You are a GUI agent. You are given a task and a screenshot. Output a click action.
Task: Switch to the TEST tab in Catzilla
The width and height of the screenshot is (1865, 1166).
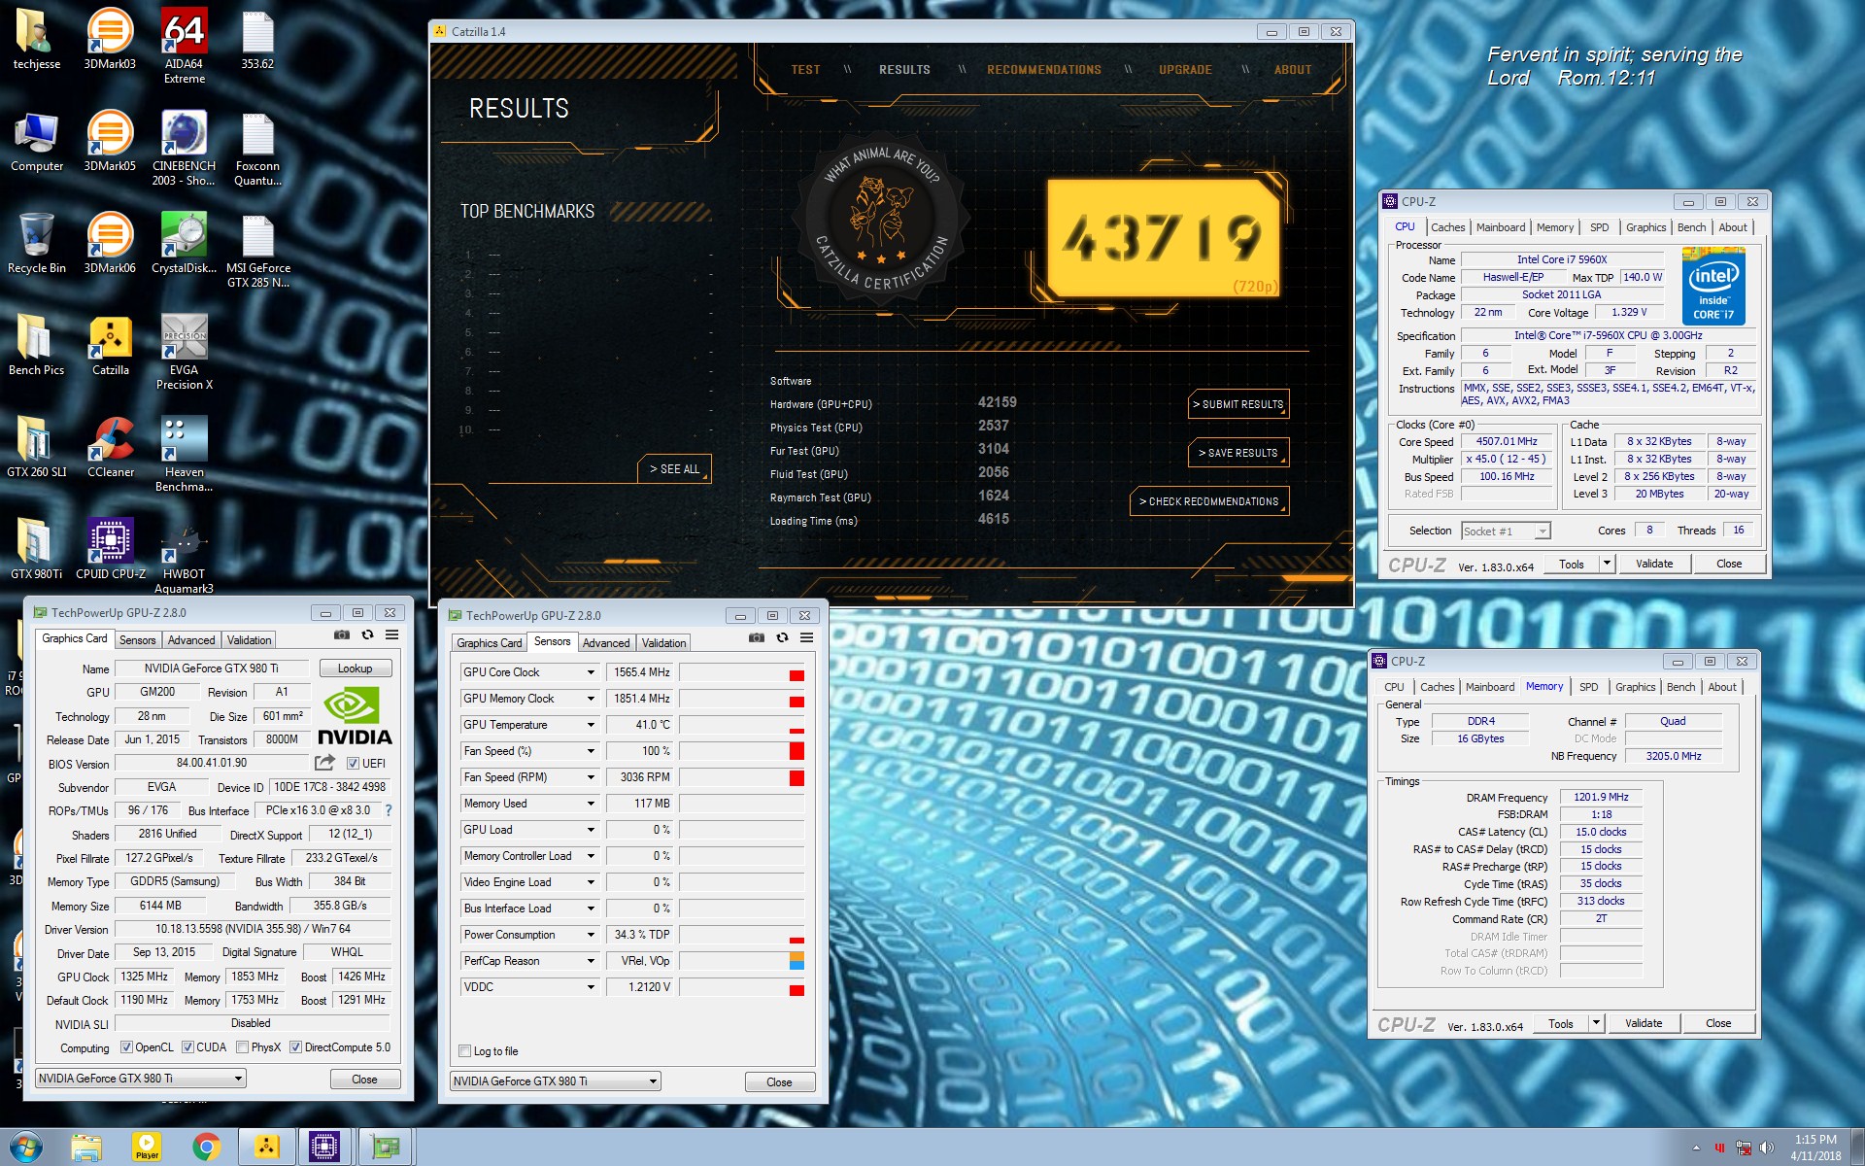(x=805, y=70)
